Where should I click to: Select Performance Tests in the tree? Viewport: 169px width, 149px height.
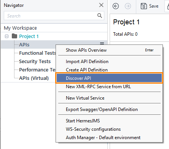37,70
